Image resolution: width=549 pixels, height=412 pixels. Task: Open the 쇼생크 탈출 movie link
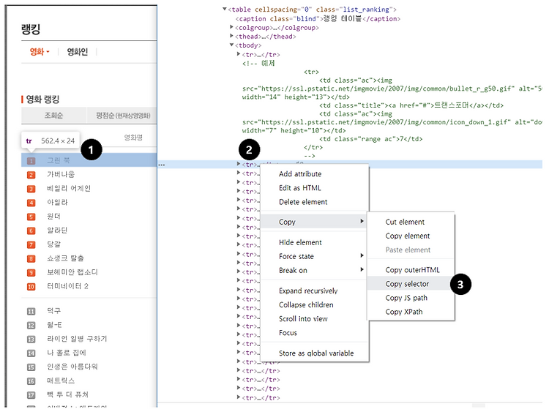[x=65, y=258]
